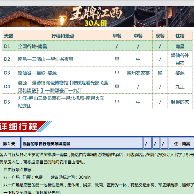The height and width of the screenshot is (194, 194).
Task: Select the 九江 lodging cell in D4
Action: coord(180,87)
